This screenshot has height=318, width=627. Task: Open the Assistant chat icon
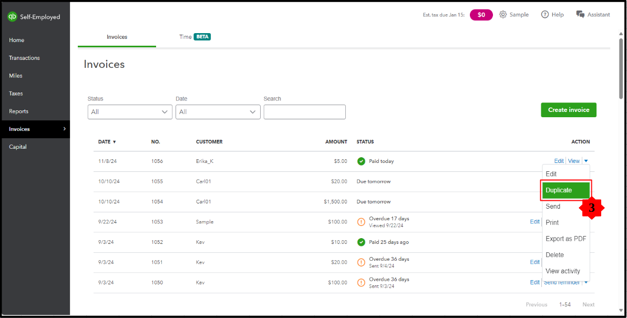tap(580, 14)
